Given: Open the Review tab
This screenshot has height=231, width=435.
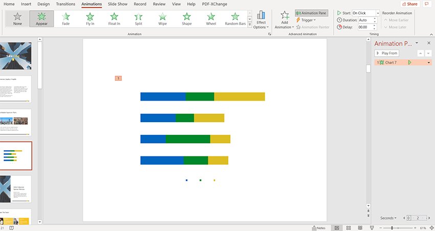Looking at the screenshot, I should click(x=159, y=4).
